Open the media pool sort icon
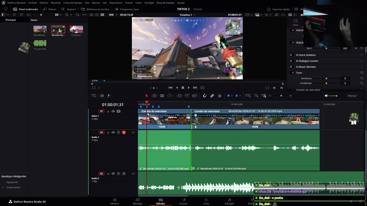This screenshot has width=367, height=206. point(77,15)
